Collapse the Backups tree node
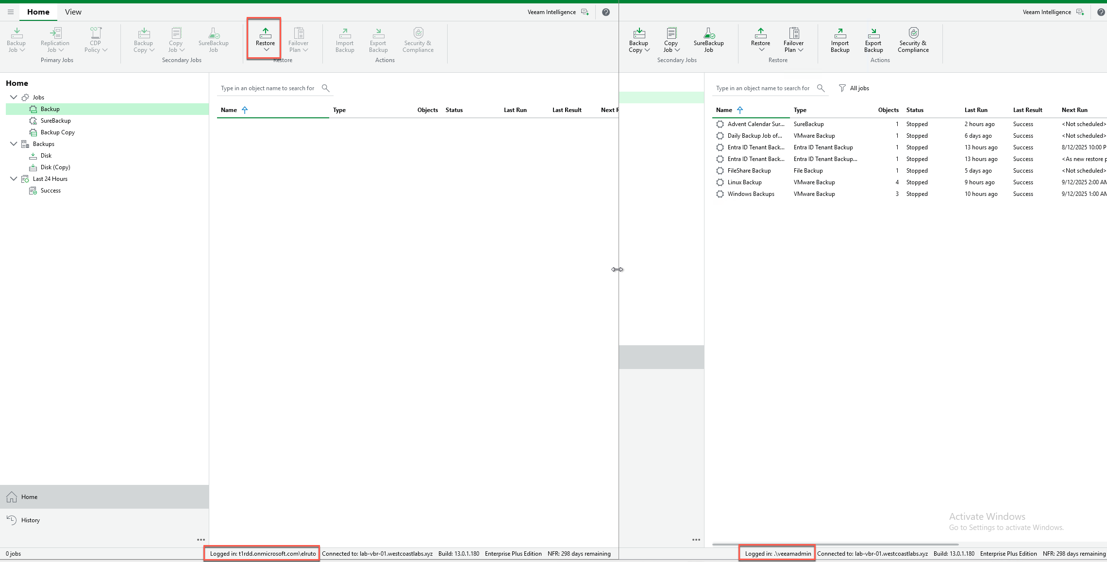The image size is (1107, 562). [x=14, y=144]
